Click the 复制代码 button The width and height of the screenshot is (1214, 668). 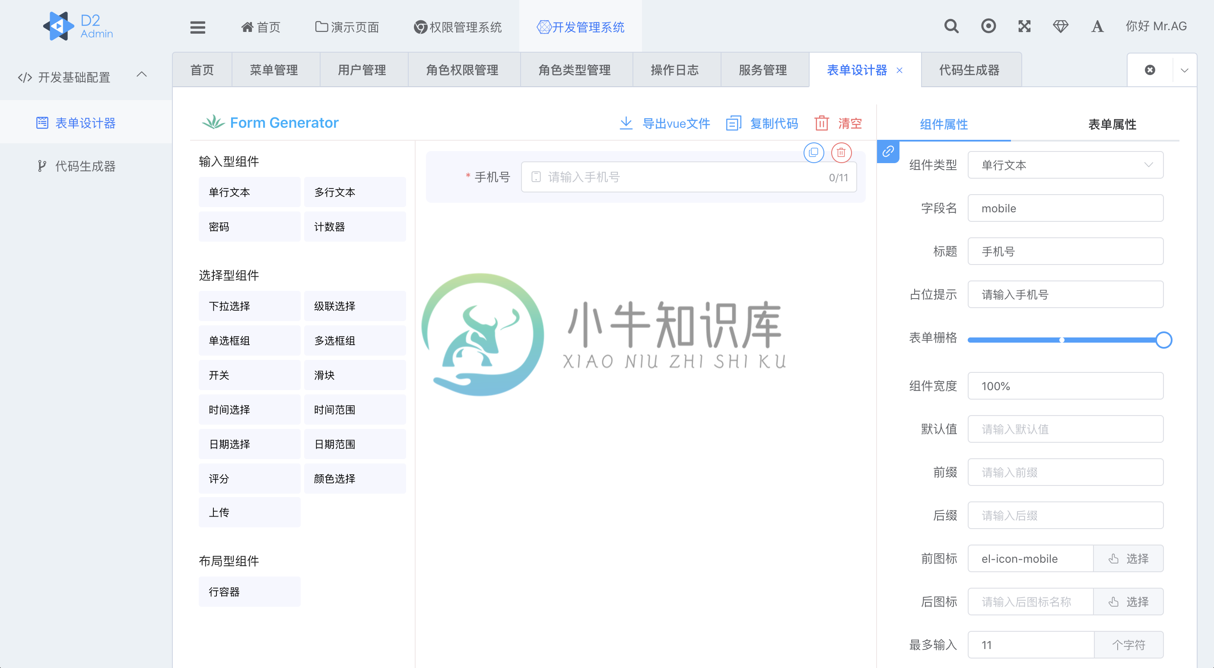pos(762,123)
